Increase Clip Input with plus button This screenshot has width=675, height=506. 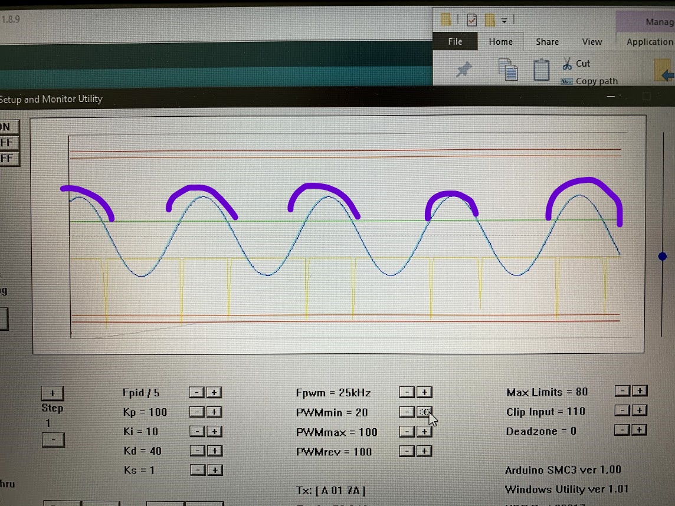640,410
